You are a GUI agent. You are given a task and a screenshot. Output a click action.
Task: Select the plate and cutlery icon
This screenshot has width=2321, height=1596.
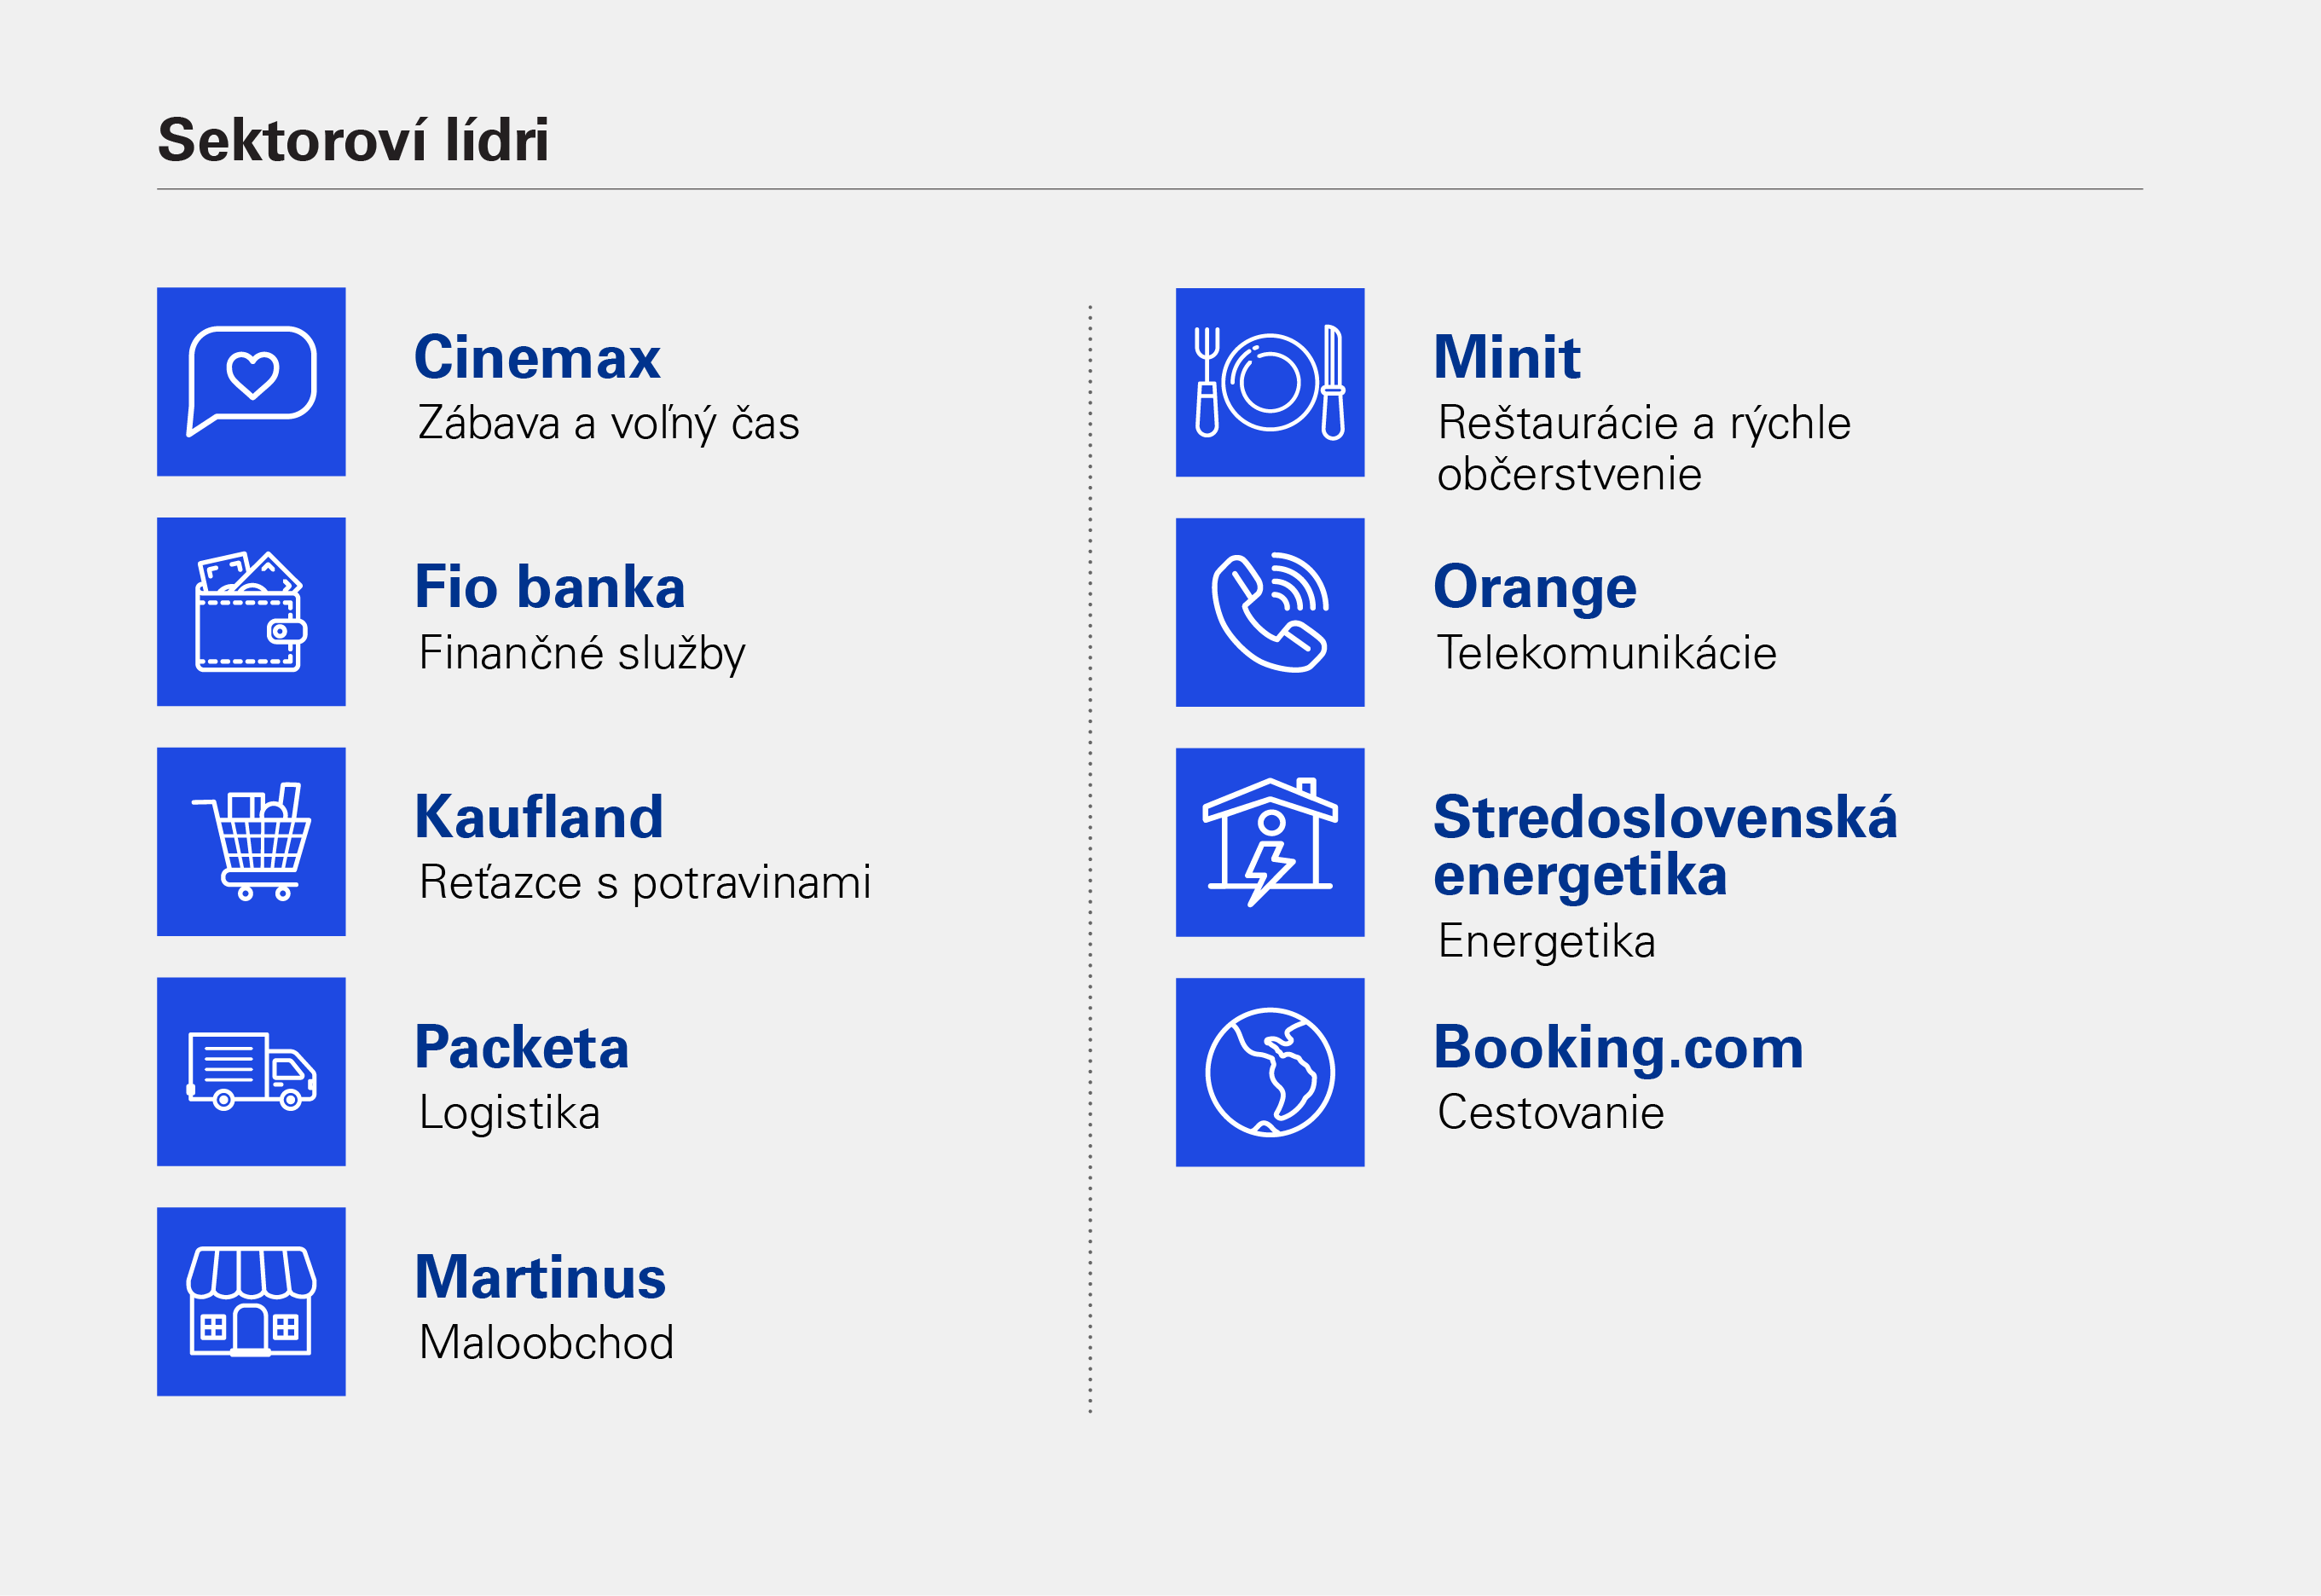click(1270, 383)
